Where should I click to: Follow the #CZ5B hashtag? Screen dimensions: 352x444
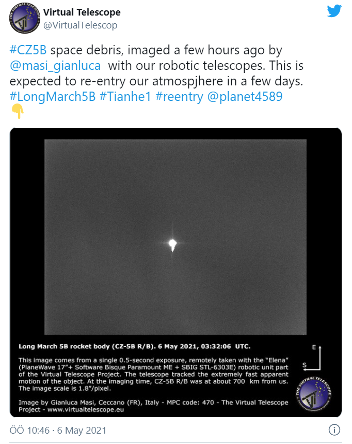28,51
